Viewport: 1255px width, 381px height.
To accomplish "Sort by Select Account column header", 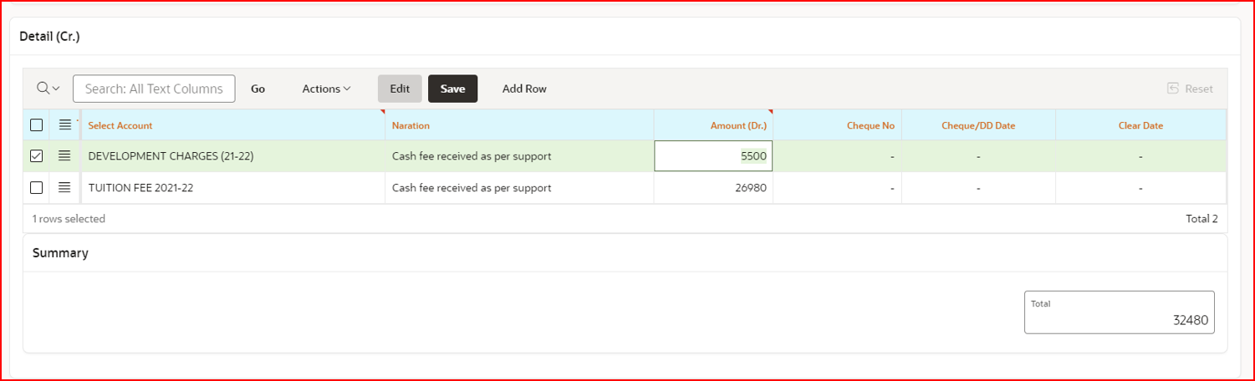I will (x=120, y=125).
